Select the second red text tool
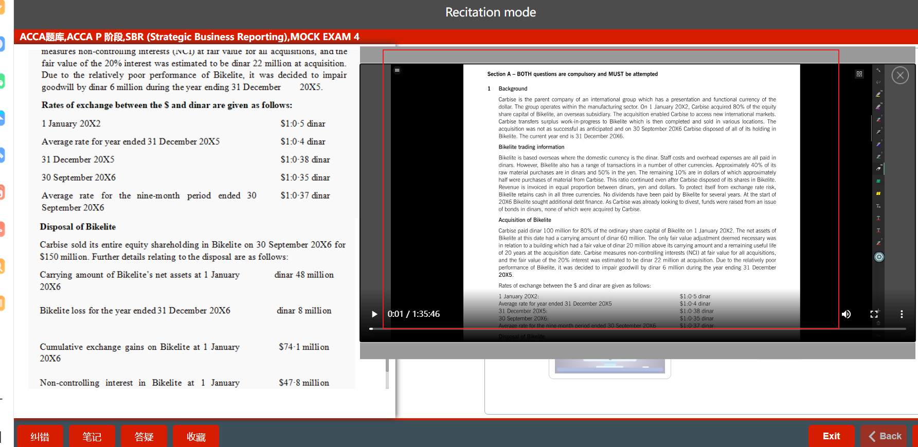Image resolution: width=918 pixels, height=447 pixels. click(878, 230)
